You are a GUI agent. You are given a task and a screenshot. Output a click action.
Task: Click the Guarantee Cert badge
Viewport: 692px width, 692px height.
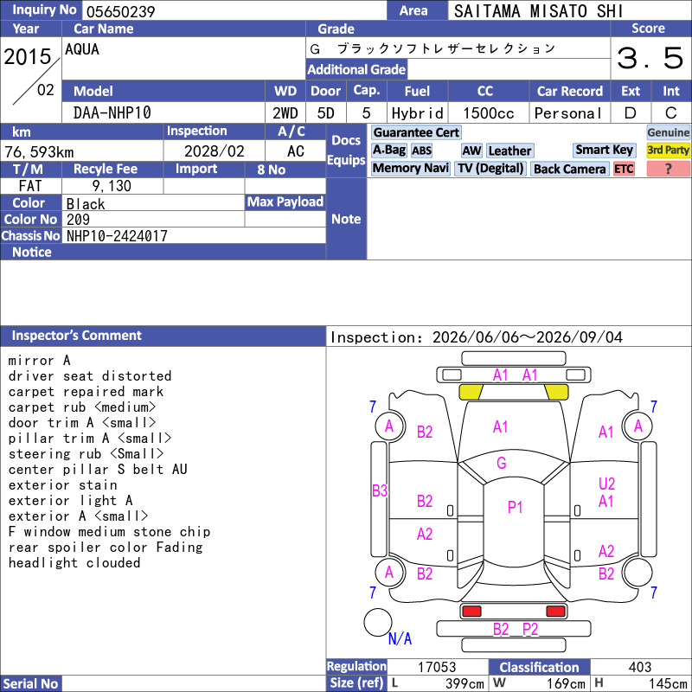(x=416, y=132)
